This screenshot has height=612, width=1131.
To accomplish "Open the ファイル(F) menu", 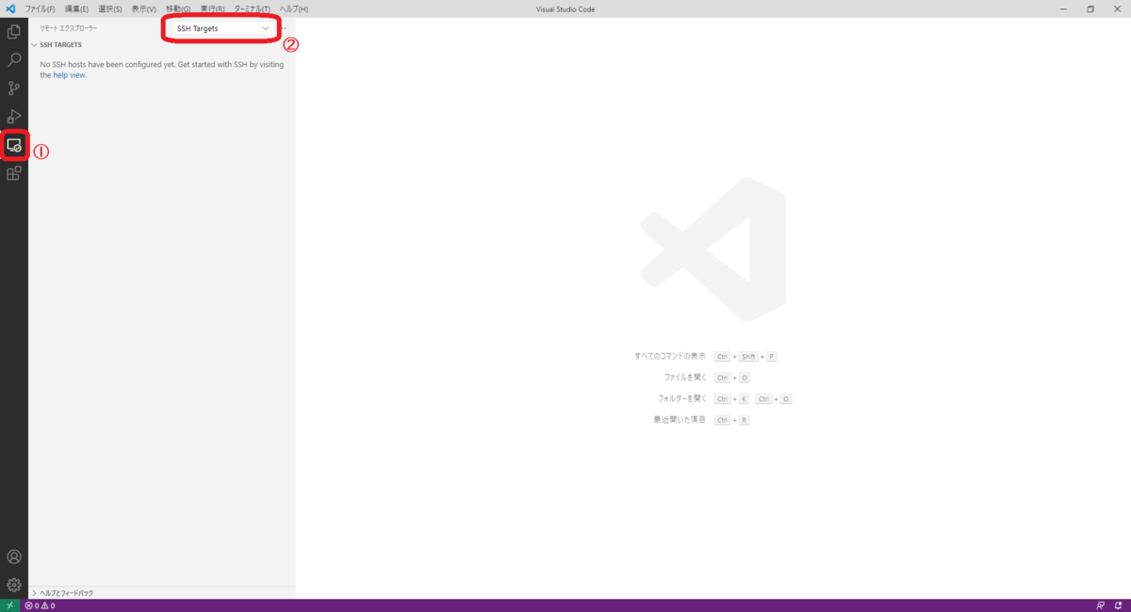I will pos(41,8).
